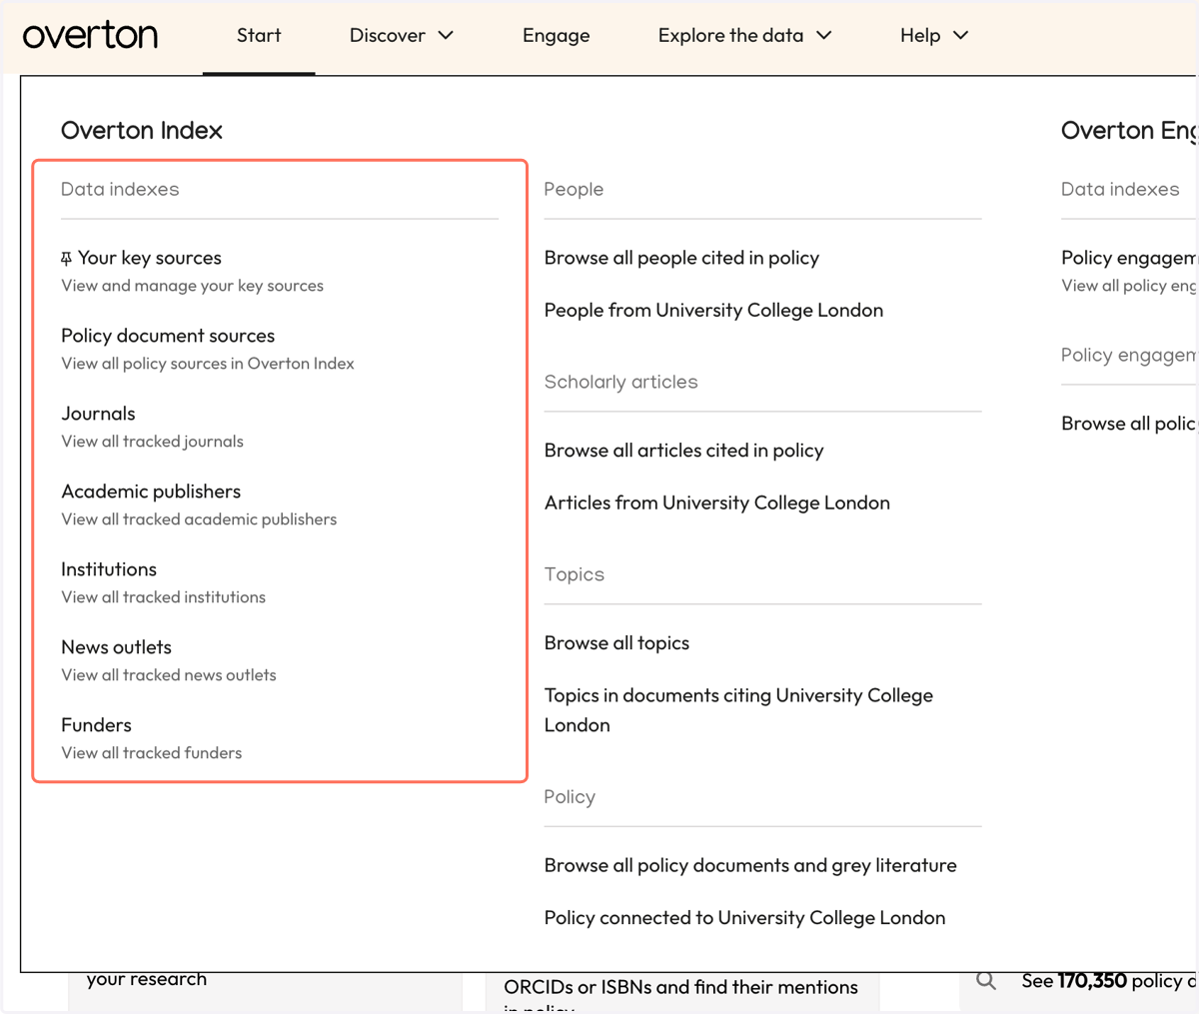Open the Start tab
Screen dimensions: 1199x1014
tap(259, 35)
